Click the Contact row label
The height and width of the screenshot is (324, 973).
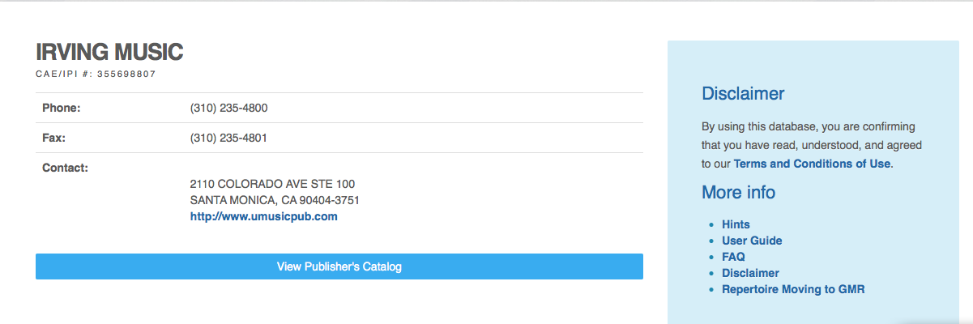65,168
